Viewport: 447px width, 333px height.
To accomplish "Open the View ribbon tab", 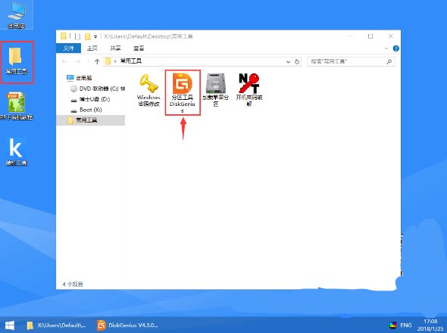I will 139,48.
